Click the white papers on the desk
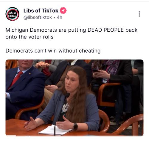This screenshot has width=149, height=141. [55, 131]
